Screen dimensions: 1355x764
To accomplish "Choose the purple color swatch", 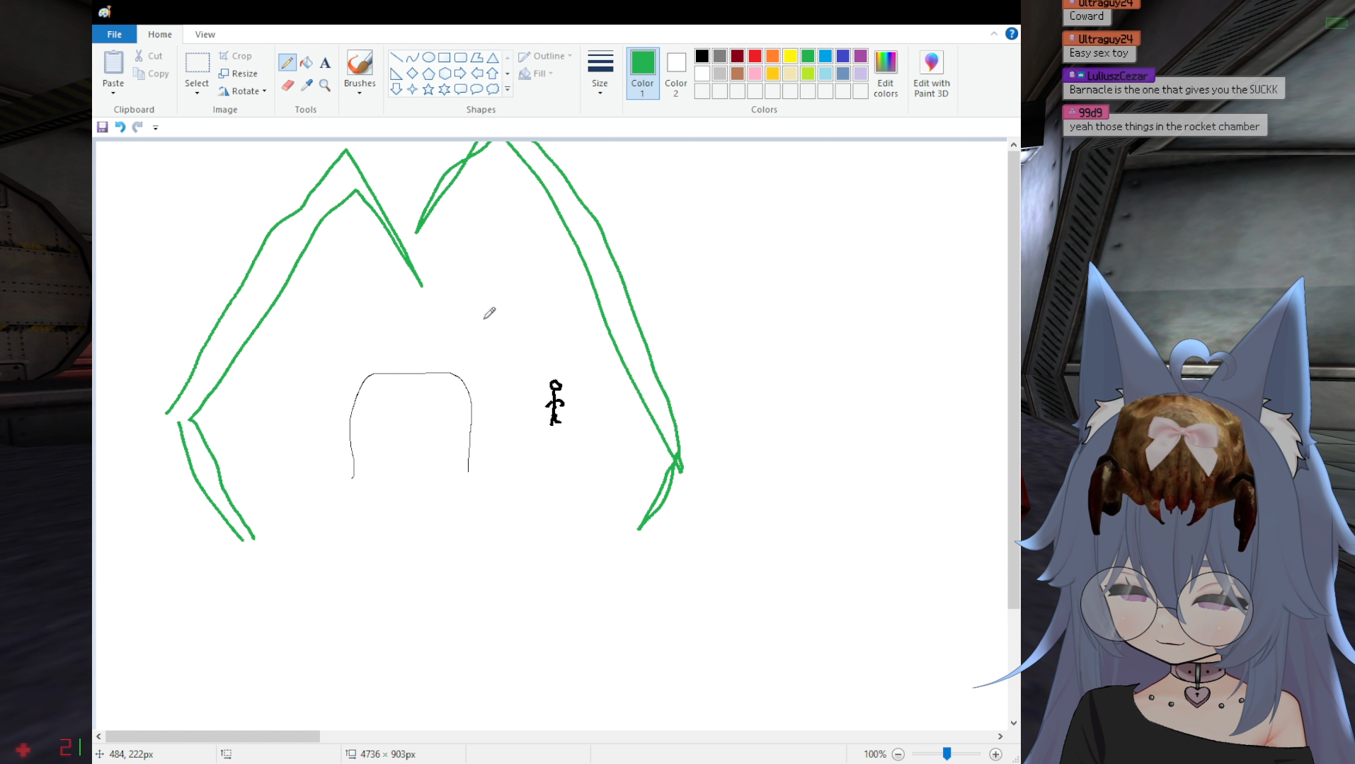I will pos(861,56).
